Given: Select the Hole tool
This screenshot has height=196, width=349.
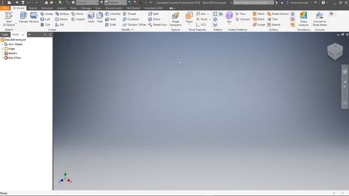Looking at the screenshot, I should click(91, 17).
